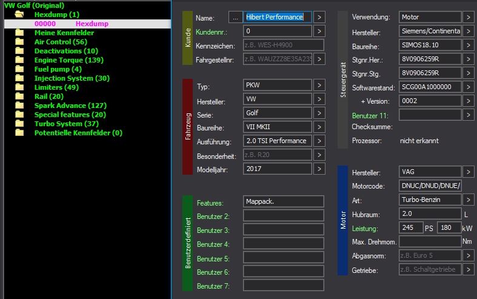Open arrow next to Verwendung Motor

(x=469, y=18)
